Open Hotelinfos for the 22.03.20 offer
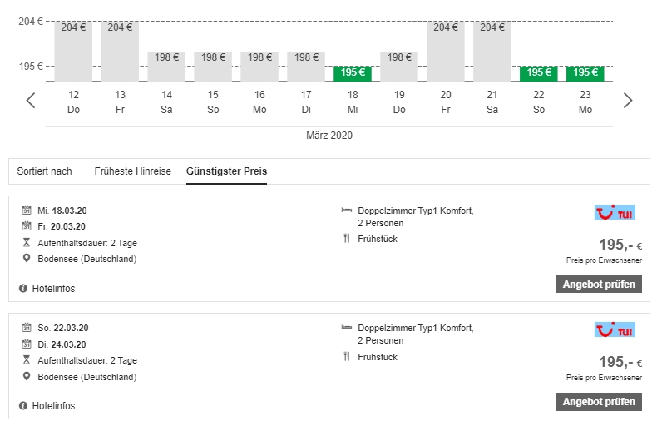The width and height of the screenshot is (657, 426). tap(53, 406)
